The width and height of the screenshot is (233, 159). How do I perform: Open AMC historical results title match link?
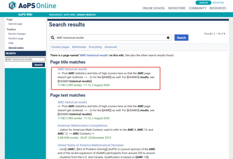click(72, 69)
